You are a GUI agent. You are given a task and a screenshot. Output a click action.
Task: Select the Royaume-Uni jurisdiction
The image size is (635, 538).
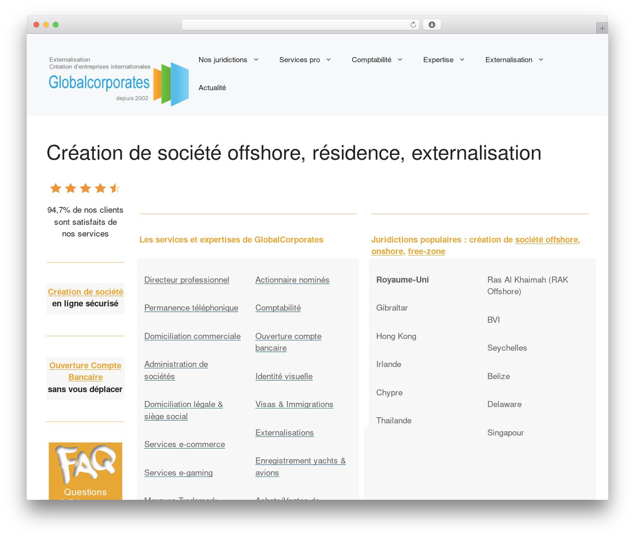[x=402, y=280]
